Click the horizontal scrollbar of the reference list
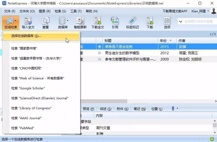217x142 pixels. [x=104, y=101]
